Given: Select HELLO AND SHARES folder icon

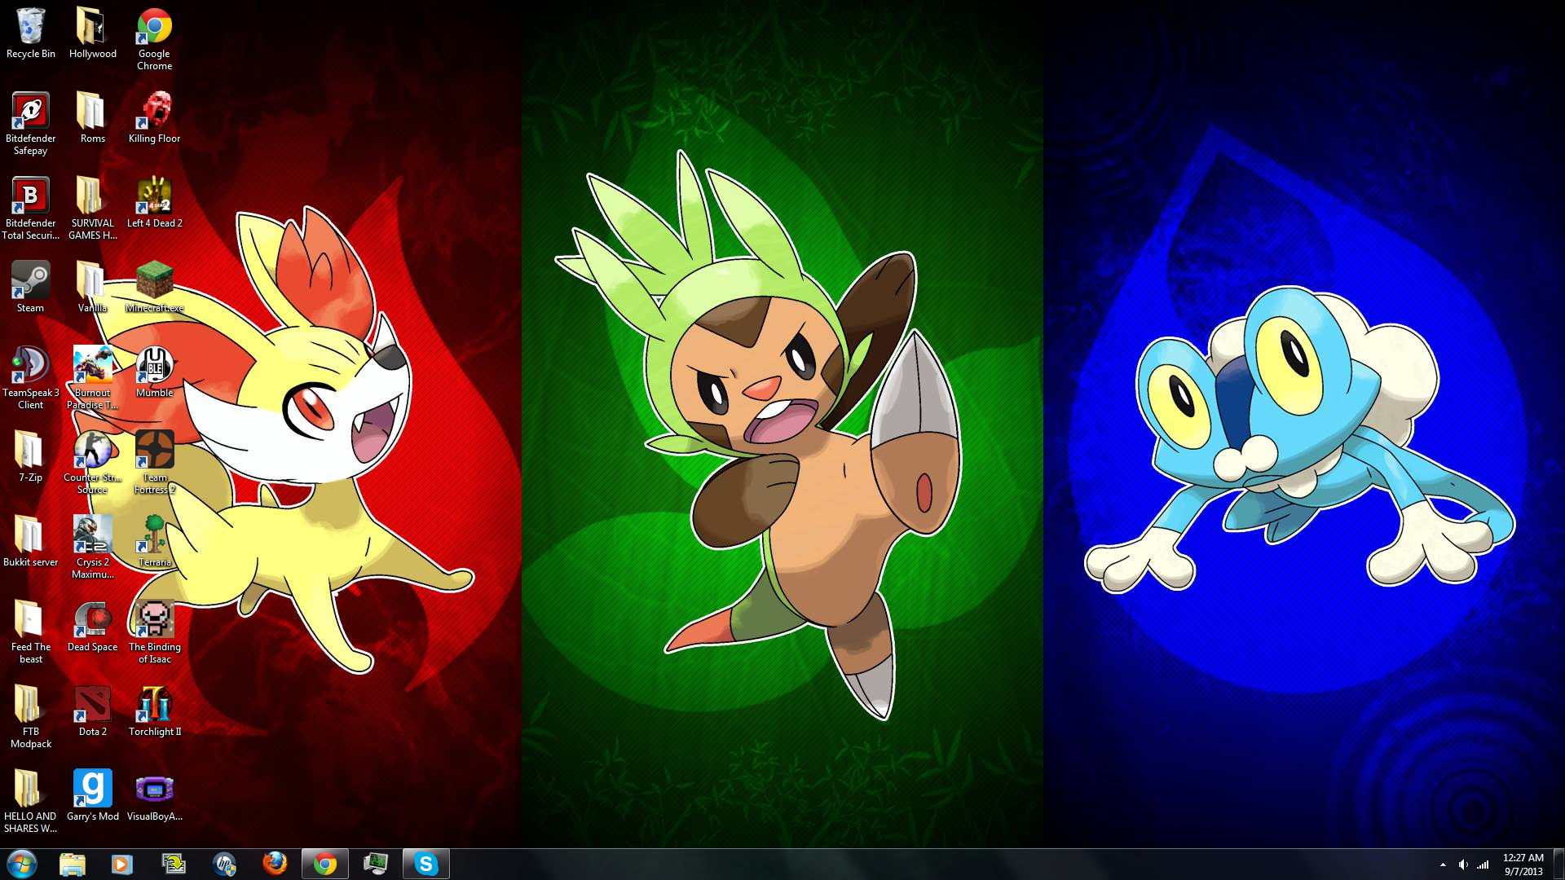Looking at the screenshot, I should pyautogui.click(x=31, y=803).
